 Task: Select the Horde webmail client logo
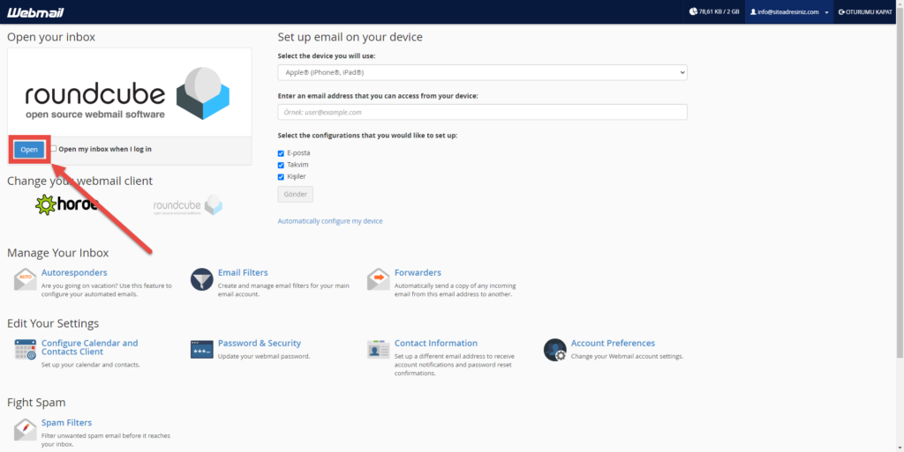65,205
